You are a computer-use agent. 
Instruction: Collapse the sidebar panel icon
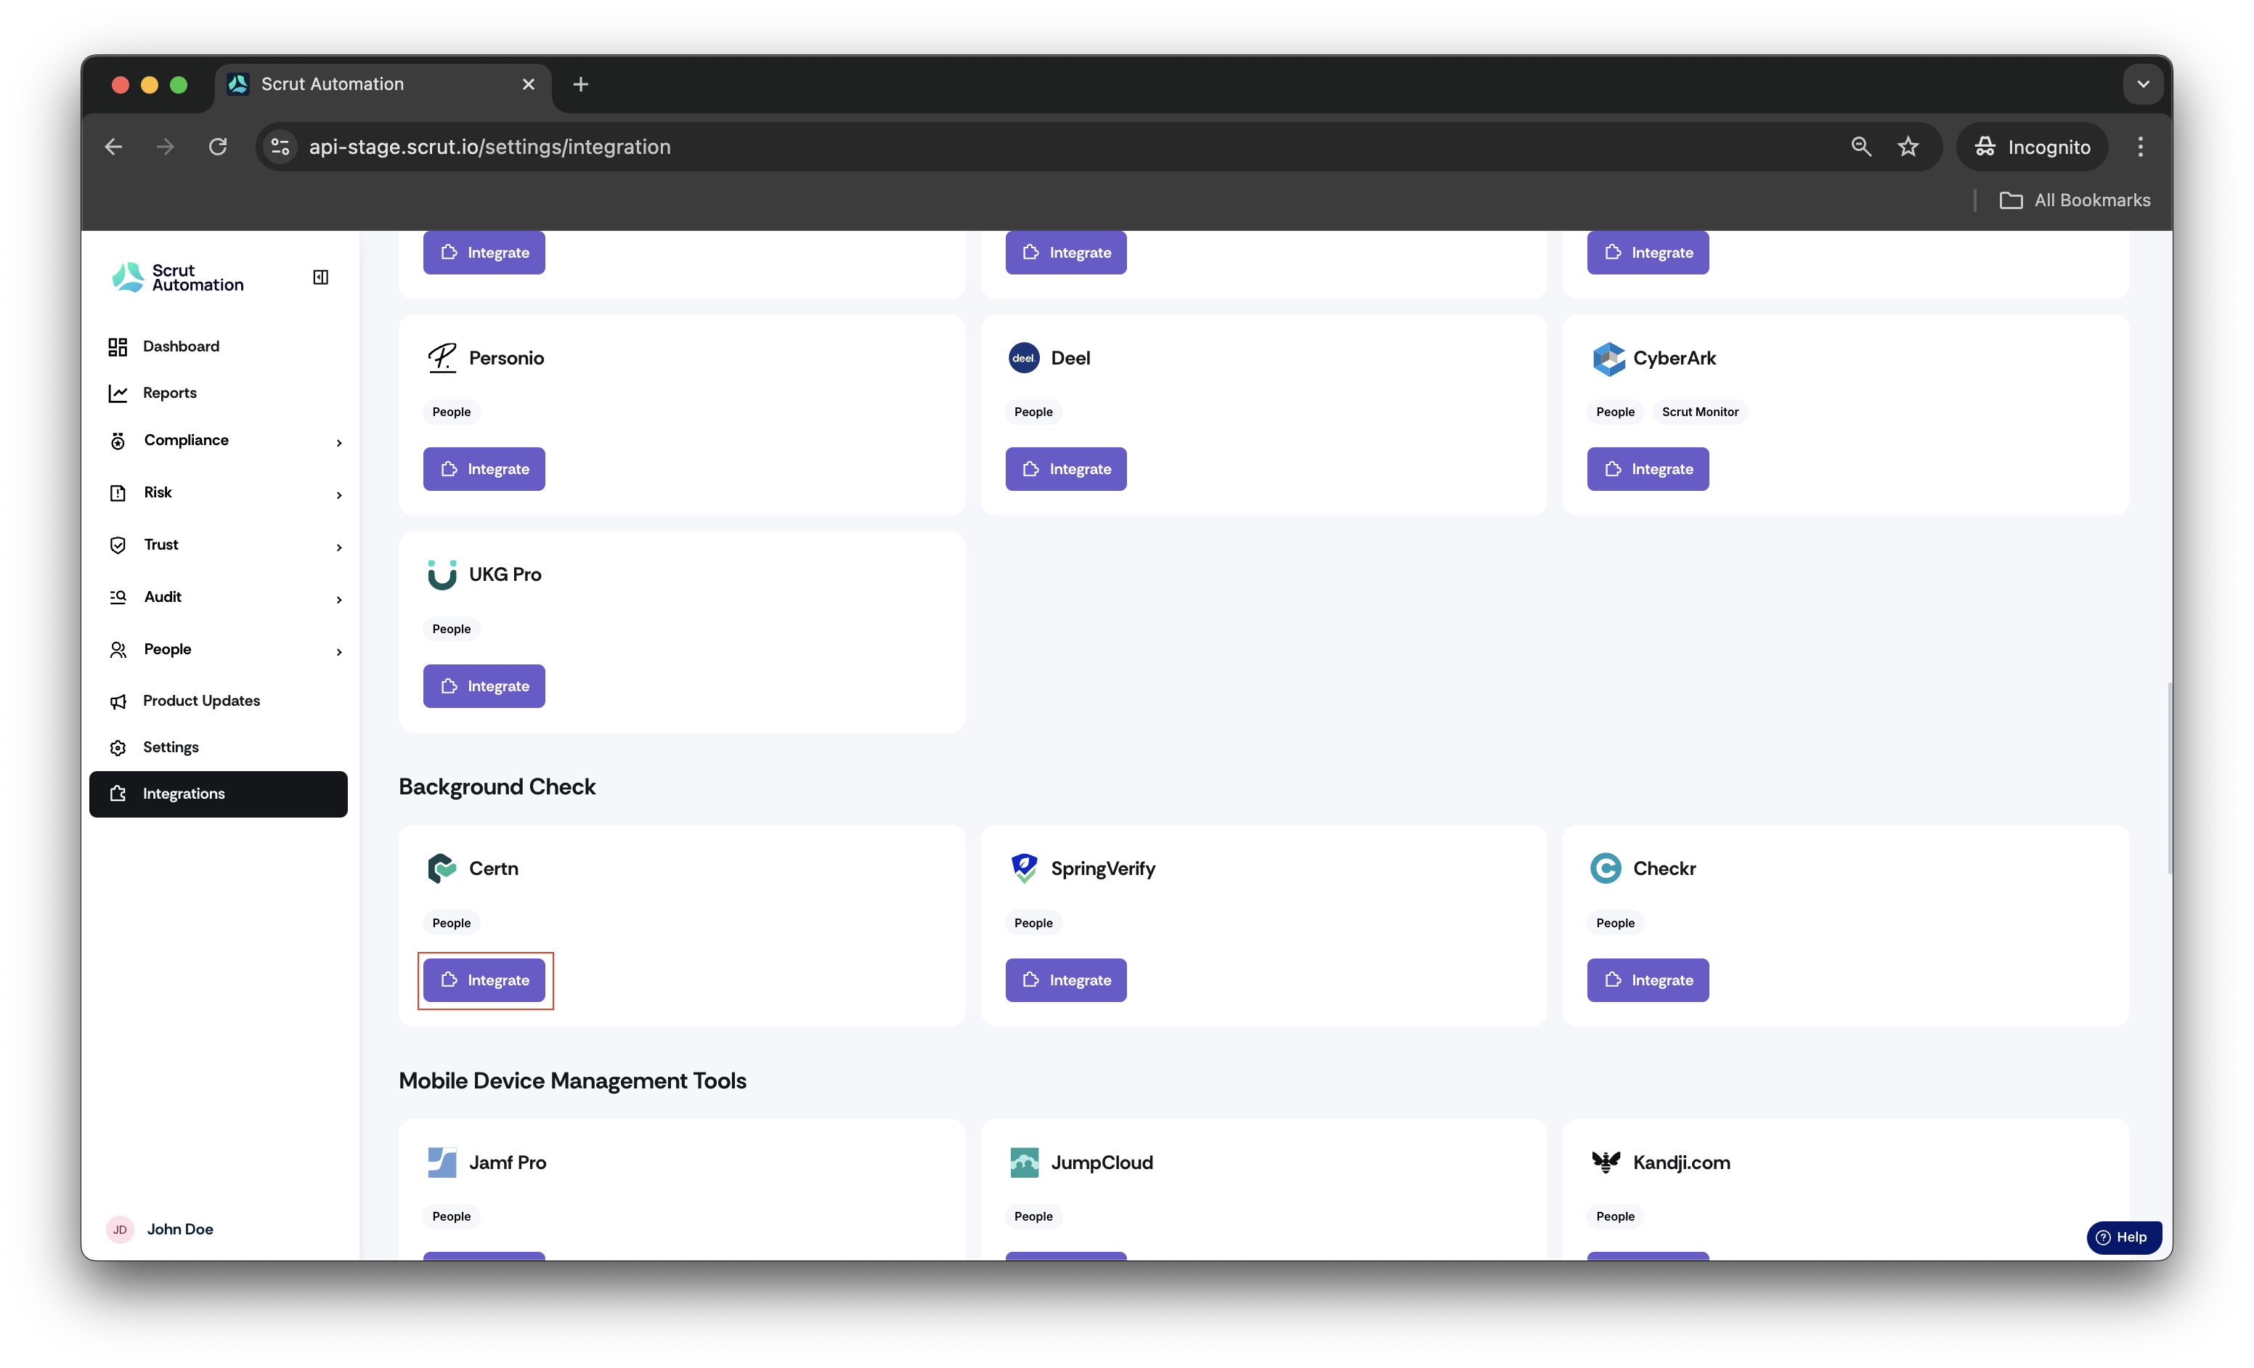click(320, 277)
